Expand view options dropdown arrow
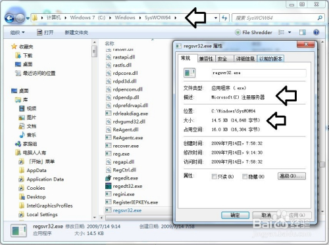The image size is (329, 245). [x=290, y=32]
